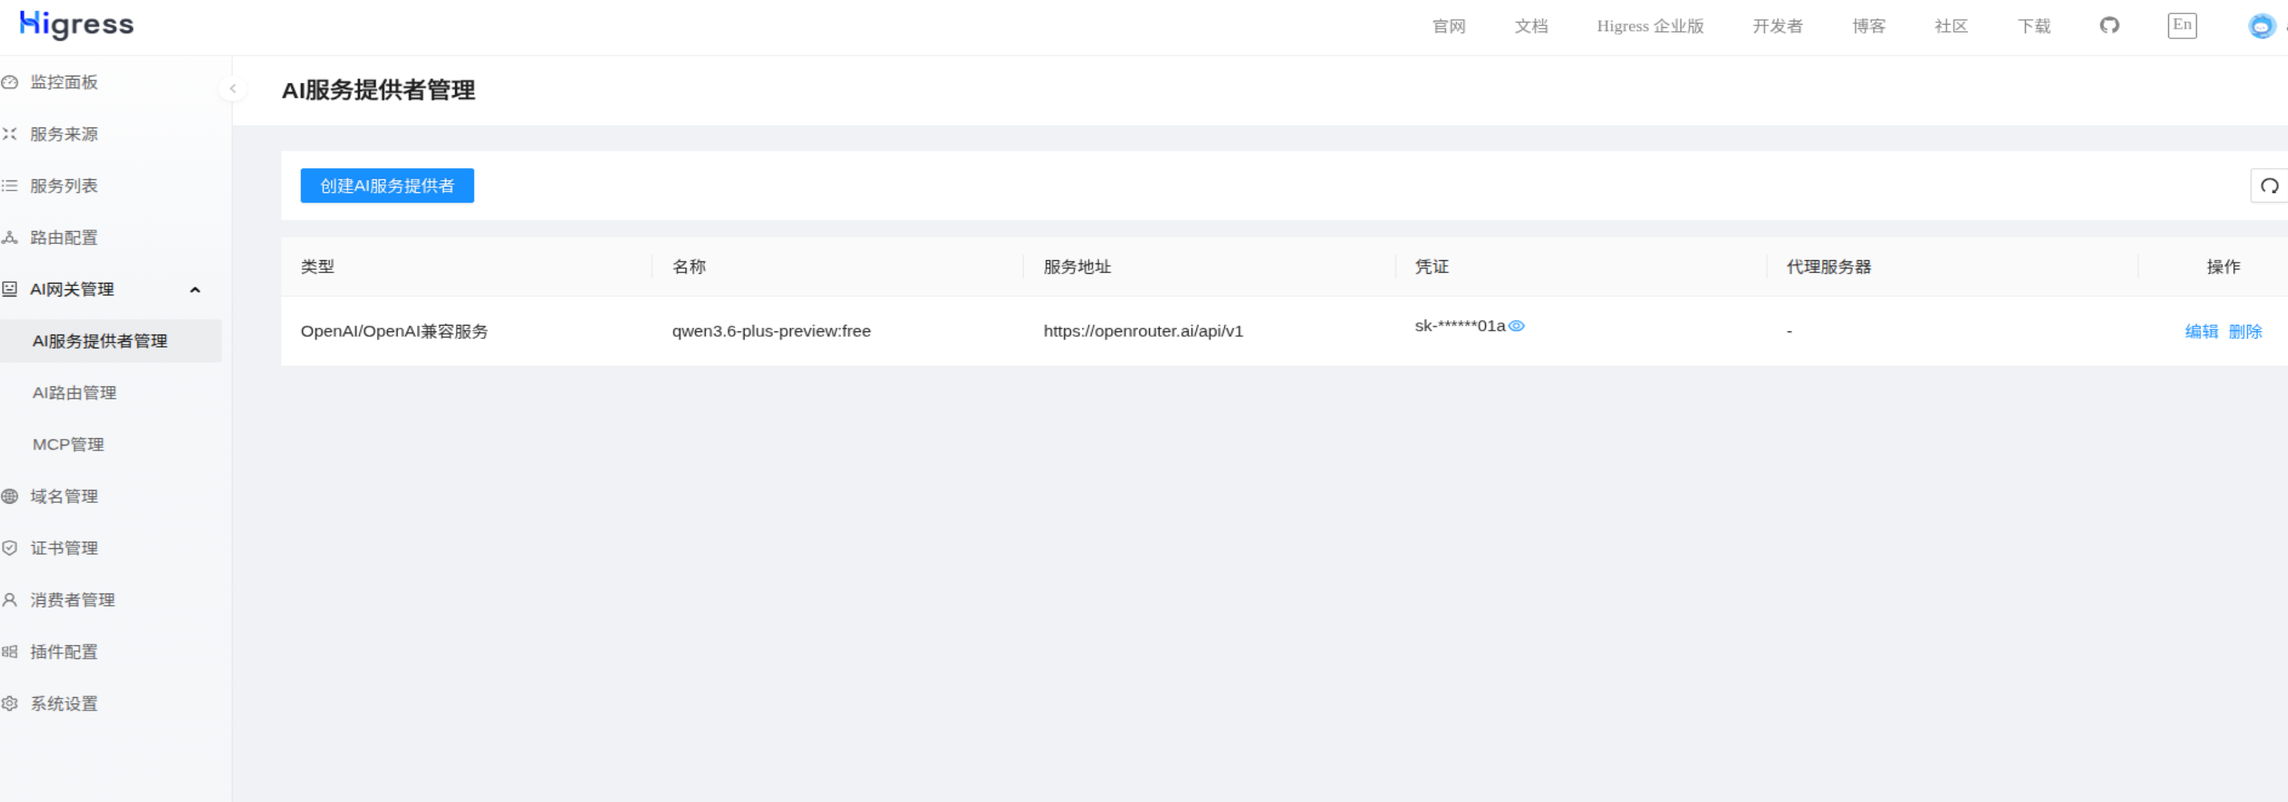
Task: Select AI路由管理 submenu item
Action: pos(74,392)
